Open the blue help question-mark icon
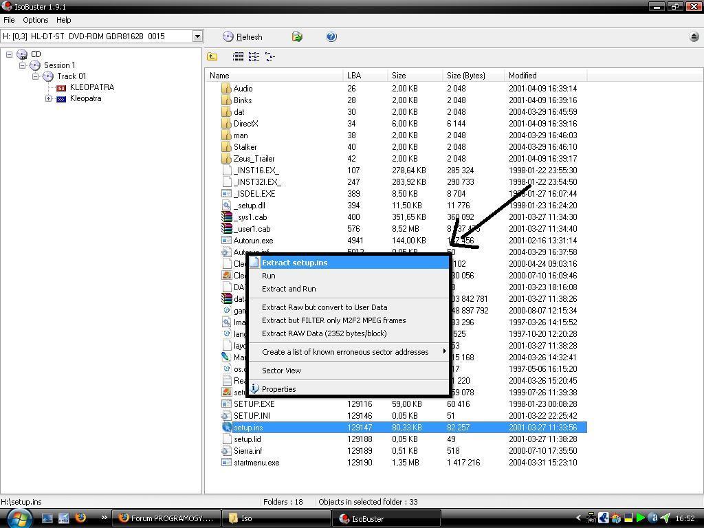This screenshot has height=528, width=704. 331,37
